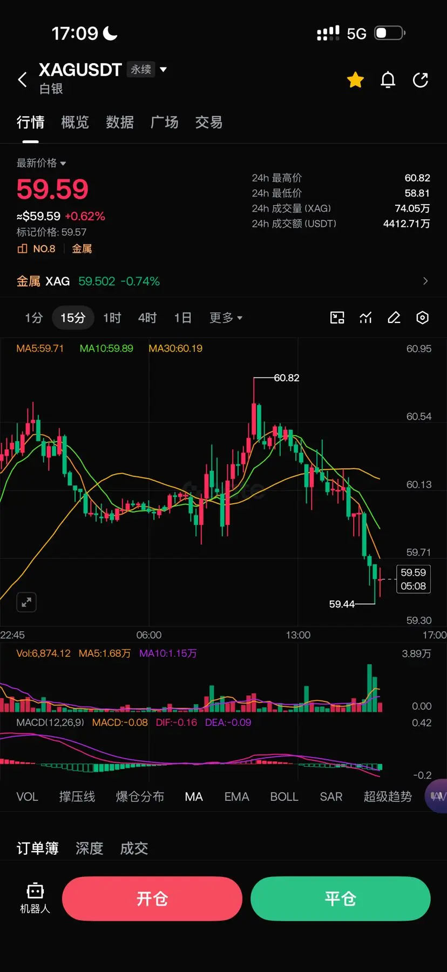Tap the 59.44 low price marker
The height and width of the screenshot is (972, 447).
342,604
